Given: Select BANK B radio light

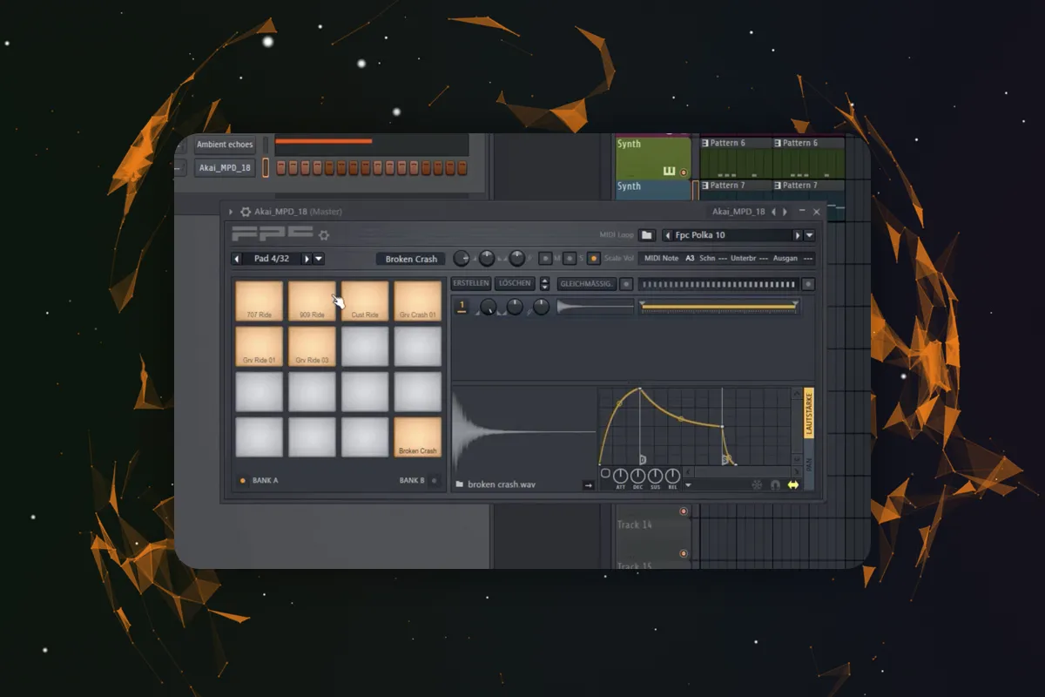Looking at the screenshot, I should 434,480.
